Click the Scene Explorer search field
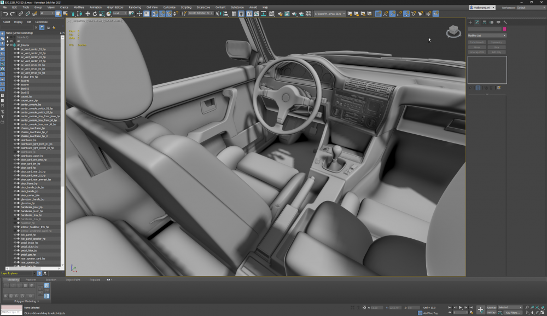The width and height of the screenshot is (547, 316). pos(18,27)
